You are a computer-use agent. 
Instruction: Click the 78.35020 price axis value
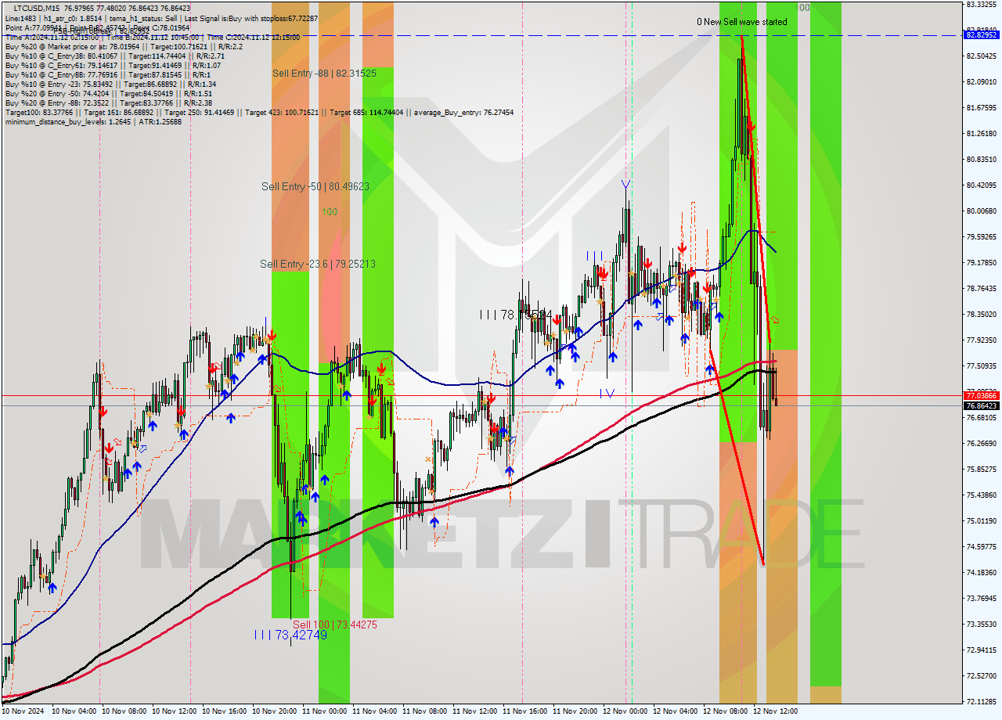pyautogui.click(x=981, y=314)
